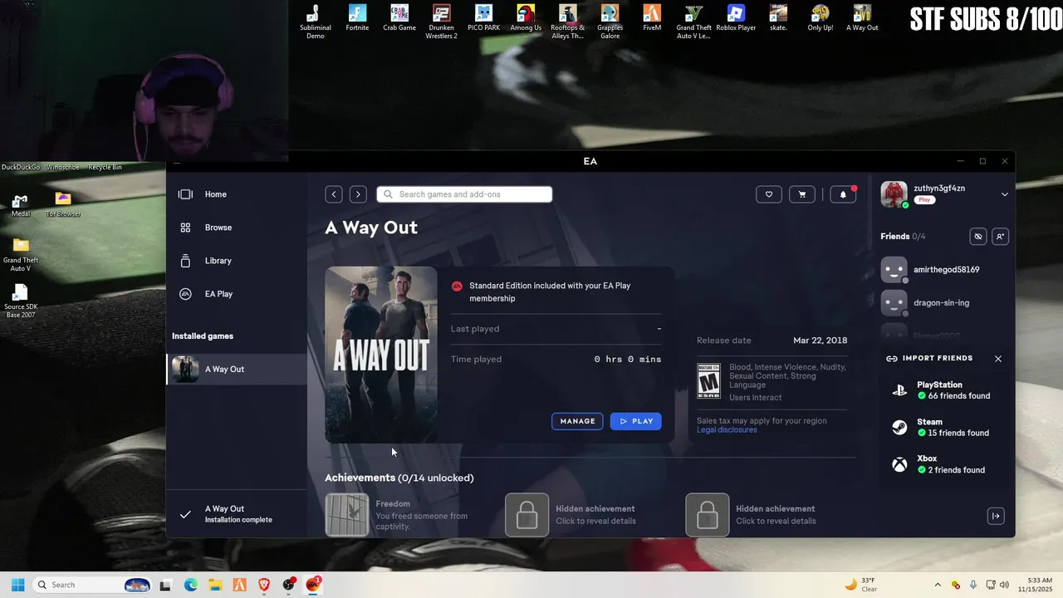Click the Grand Theft Auto V Legacy shortcut
This screenshot has width=1063, height=598.
pos(694,22)
